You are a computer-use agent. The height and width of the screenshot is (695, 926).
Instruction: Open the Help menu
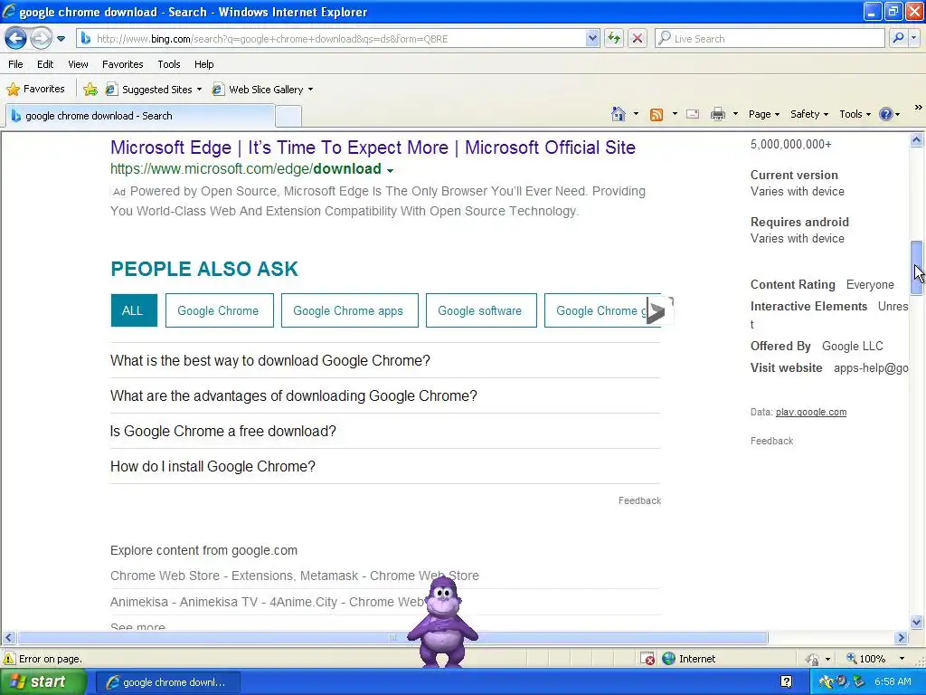click(x=204, y=64)
